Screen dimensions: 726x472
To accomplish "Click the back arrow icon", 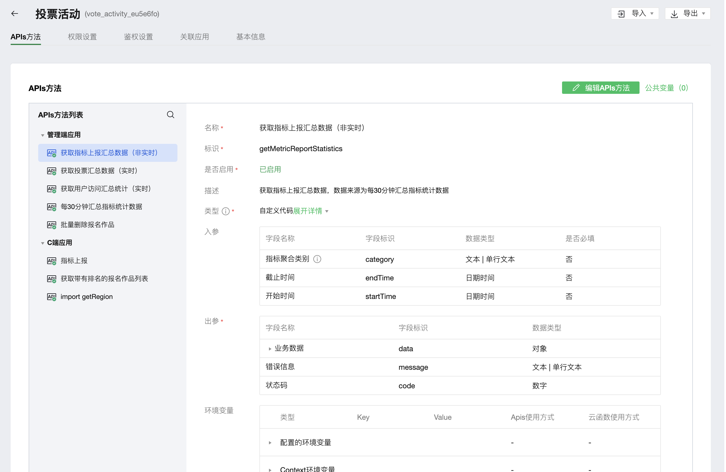I will click(x=14, y=13).
